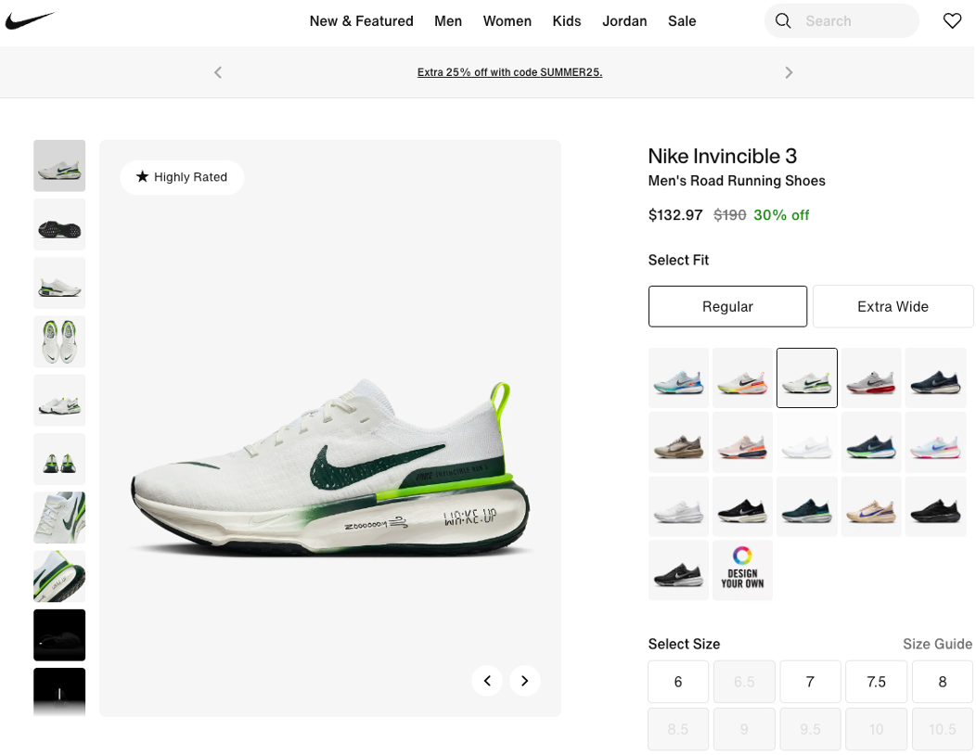Click the Nike swoosh logo

coord(30,20)
